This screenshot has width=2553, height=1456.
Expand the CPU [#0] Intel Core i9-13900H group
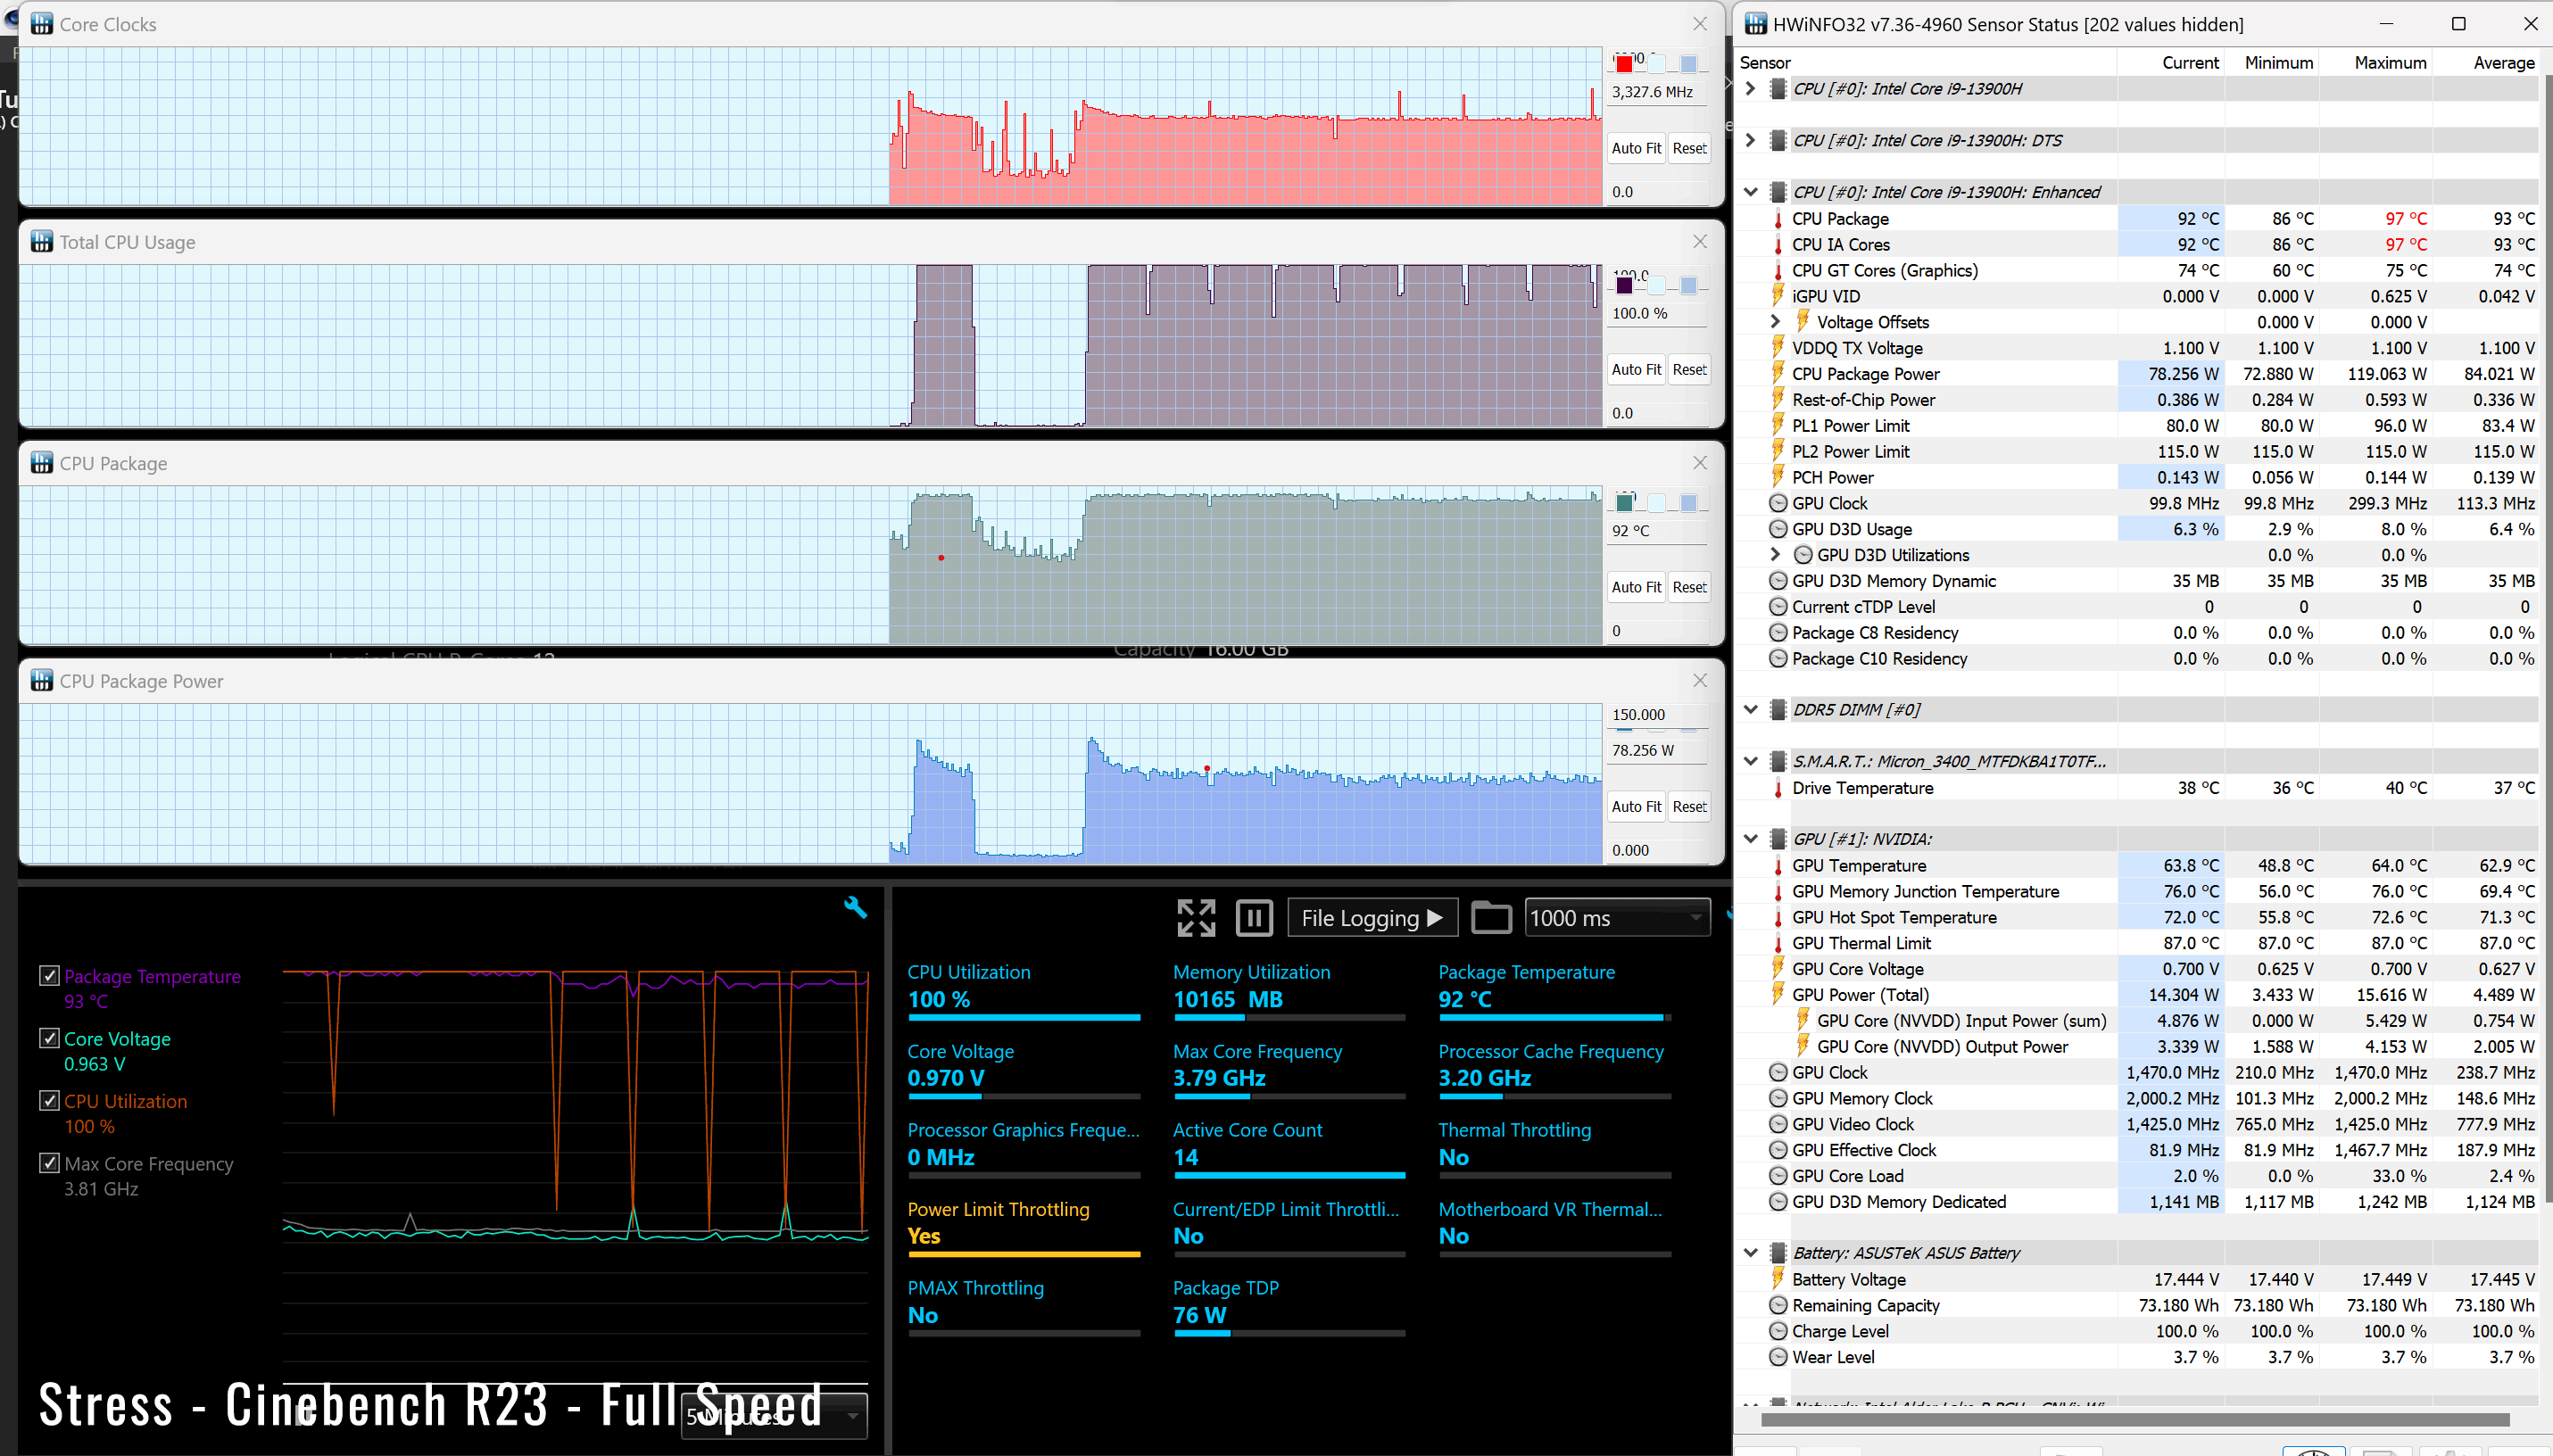1750,89
